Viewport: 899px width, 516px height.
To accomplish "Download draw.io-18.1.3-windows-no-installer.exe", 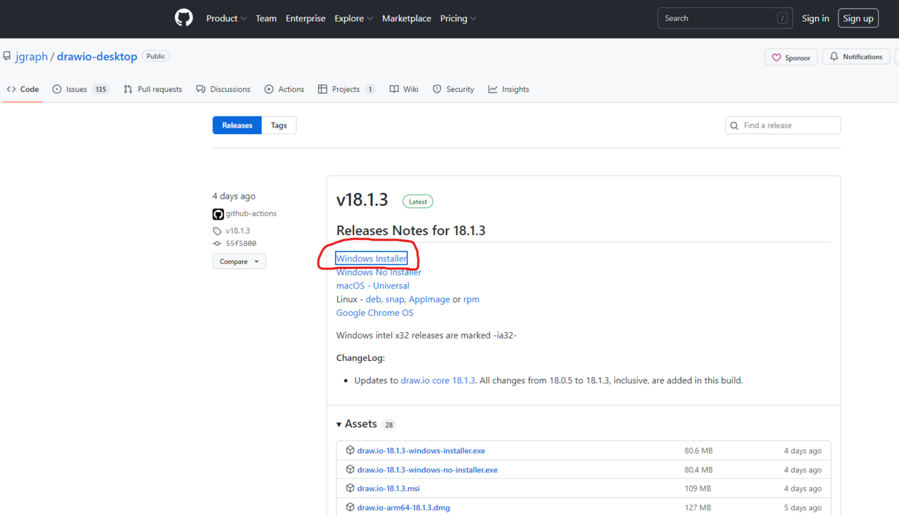I will tap(428, 470).
